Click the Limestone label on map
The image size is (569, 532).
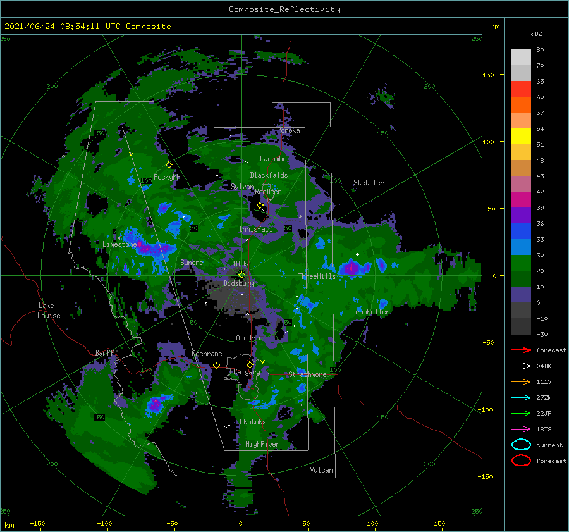coord(119,244)
